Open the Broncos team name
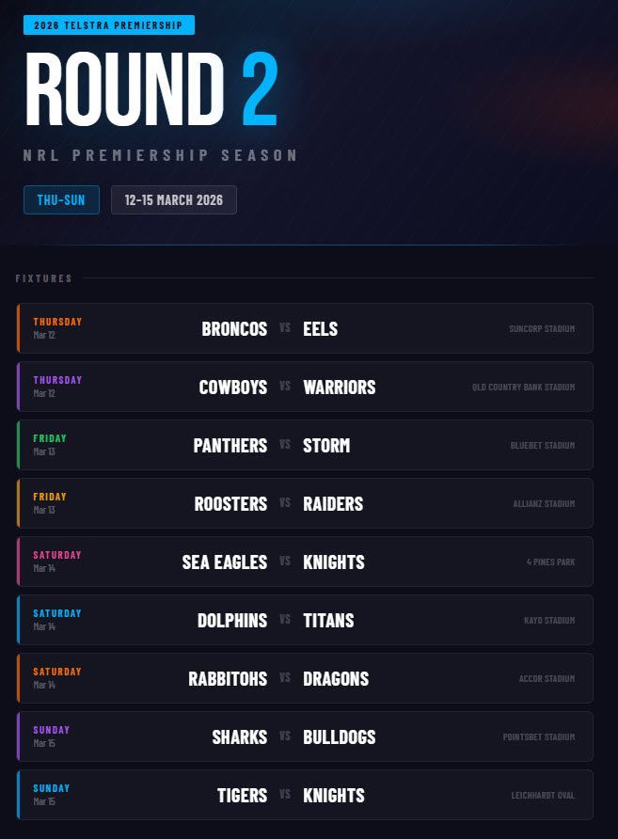618x839 pixels. pyautogui.click(x=234, y=329)
